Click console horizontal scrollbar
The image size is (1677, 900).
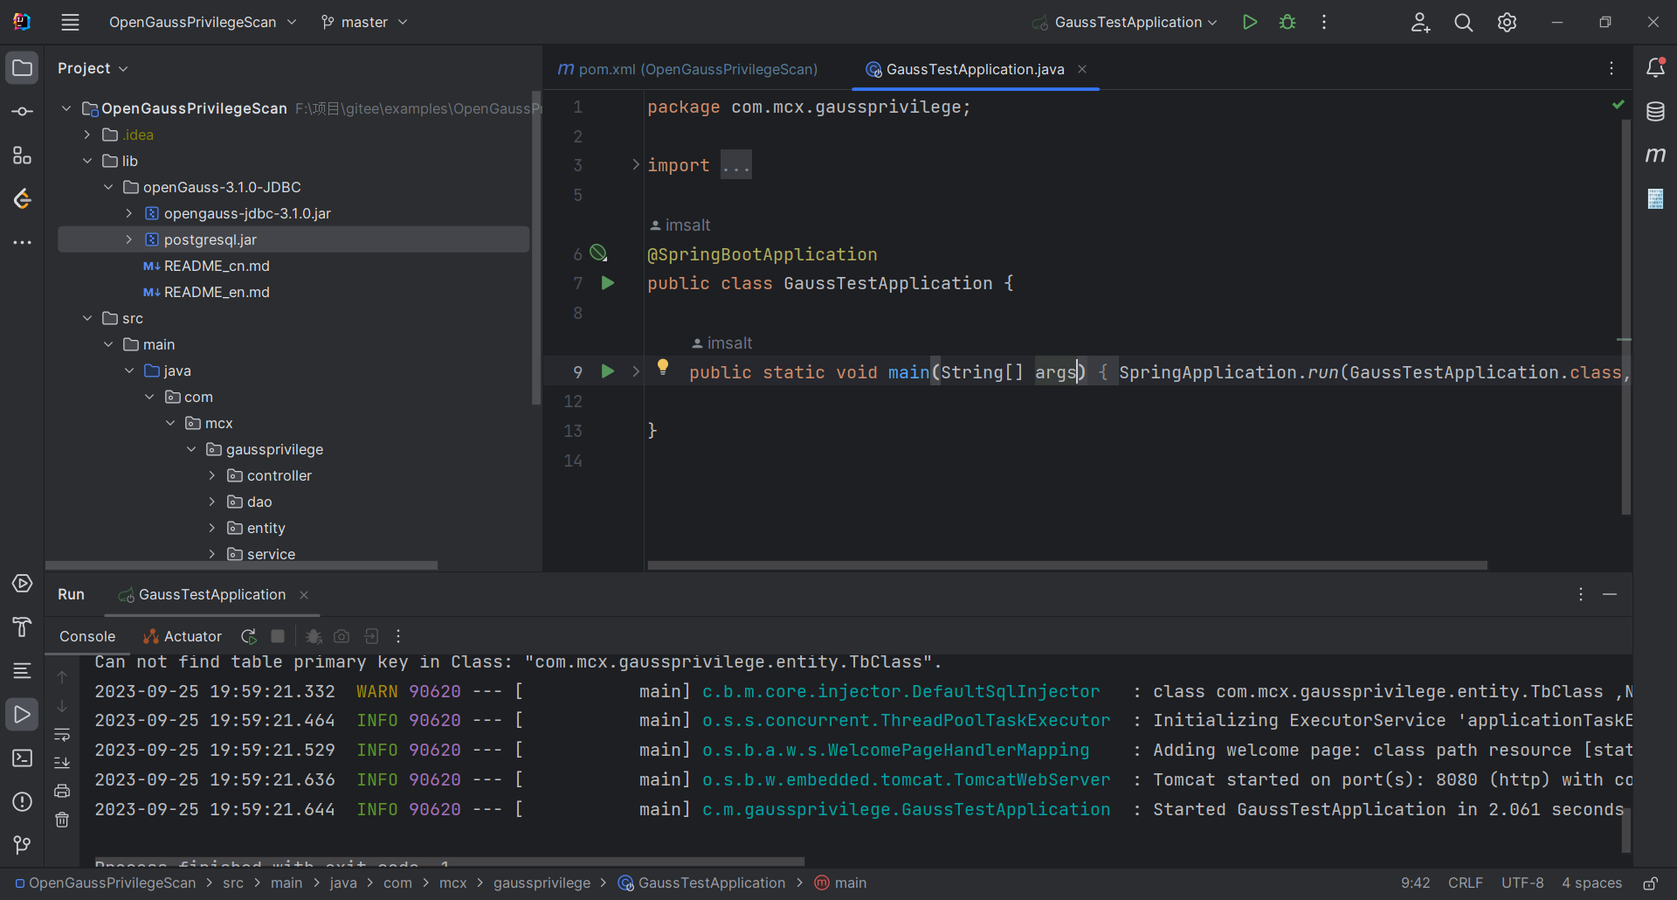450,862
